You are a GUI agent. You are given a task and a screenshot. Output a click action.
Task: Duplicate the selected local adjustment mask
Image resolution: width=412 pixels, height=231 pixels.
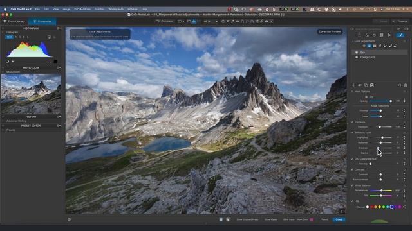click(366, 85)
